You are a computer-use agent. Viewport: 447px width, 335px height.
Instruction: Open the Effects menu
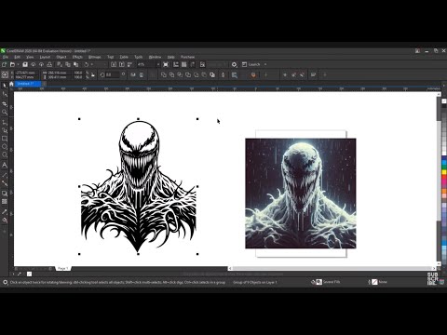tap(77, 57)
